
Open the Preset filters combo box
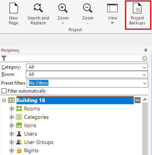[x=87, y=83]
